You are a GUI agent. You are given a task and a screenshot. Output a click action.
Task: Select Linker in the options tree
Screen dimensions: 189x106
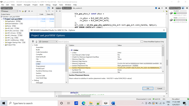click(38, 64)
